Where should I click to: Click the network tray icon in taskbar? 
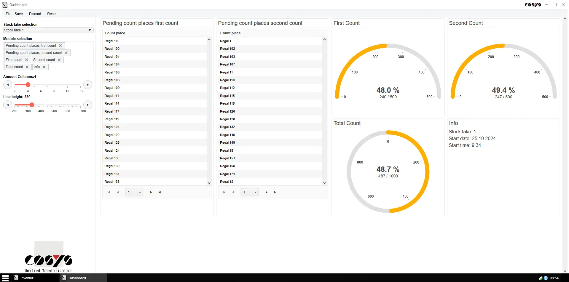point(540,278)
